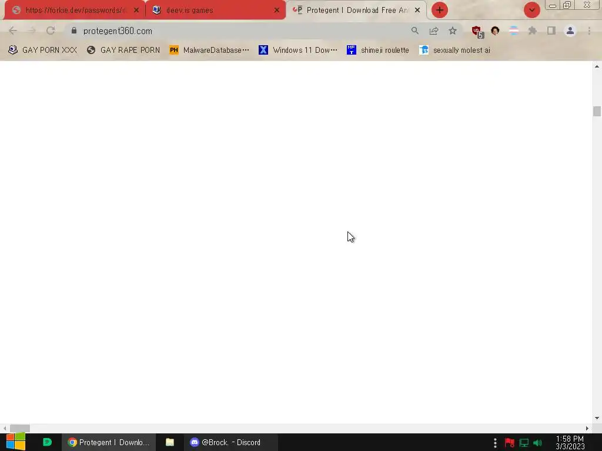Image resolution: width=602 pixels, height=451 pixels.
Task: Open the clock showing 1:58 PM
Action: (570, 442)
